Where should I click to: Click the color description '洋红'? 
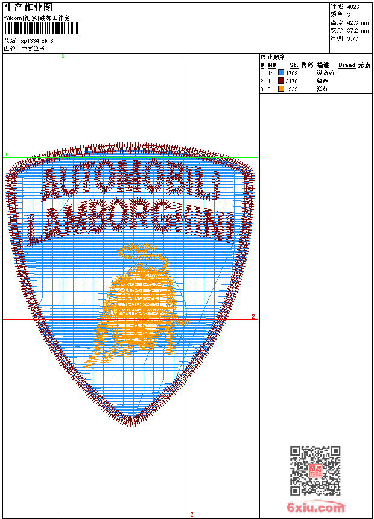point(322,89)
